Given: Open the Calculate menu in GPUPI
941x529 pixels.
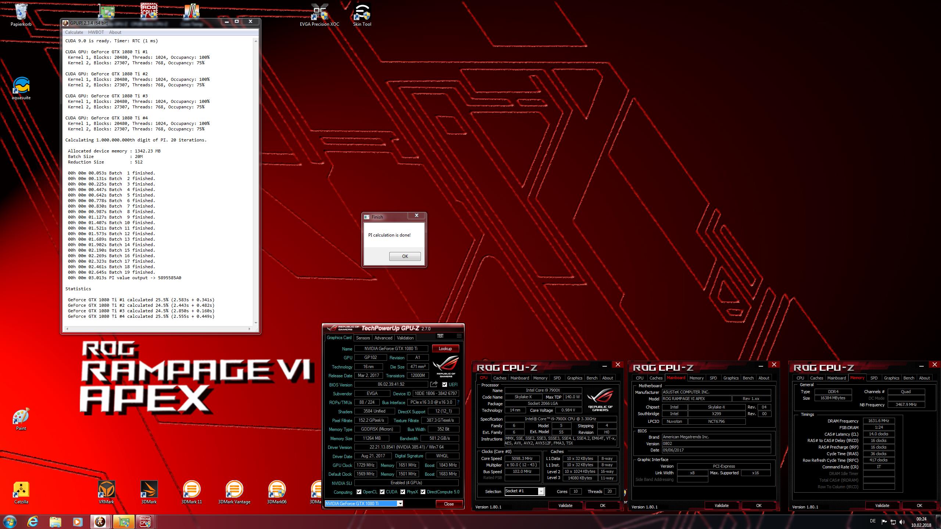Looking at the screenshot, I should coord(74,32).
